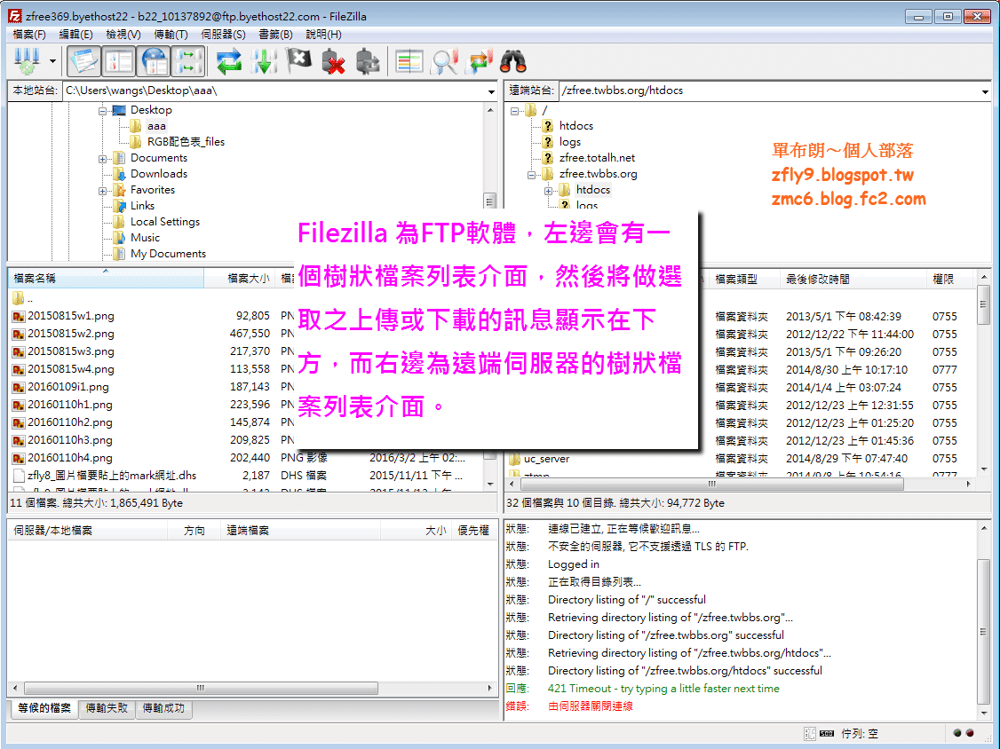
Task: Select aaa folder in local tree
Action: [156, 126]
